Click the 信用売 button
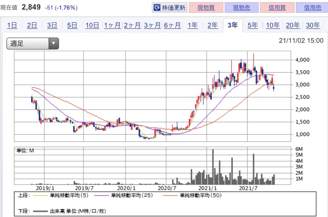 [x=313, y=8]
